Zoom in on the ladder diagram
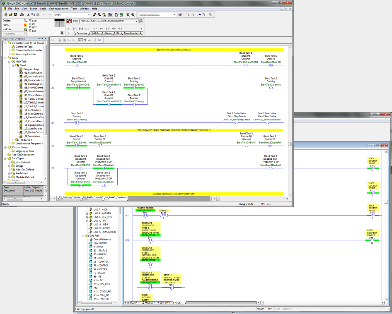The image size is (392, 314). pos(128,15)
